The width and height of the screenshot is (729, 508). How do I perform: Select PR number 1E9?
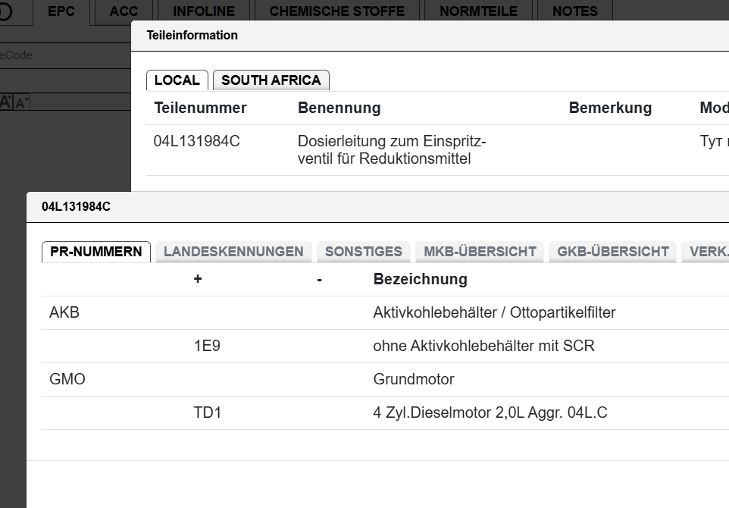click(207, 346)
